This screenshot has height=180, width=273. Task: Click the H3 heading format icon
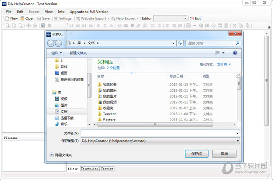coord(84,26)
